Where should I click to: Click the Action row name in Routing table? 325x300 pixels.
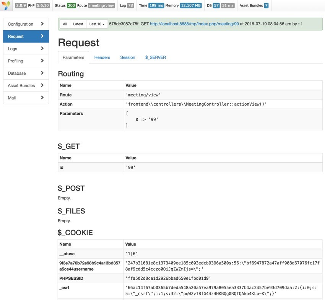(66, 104)
